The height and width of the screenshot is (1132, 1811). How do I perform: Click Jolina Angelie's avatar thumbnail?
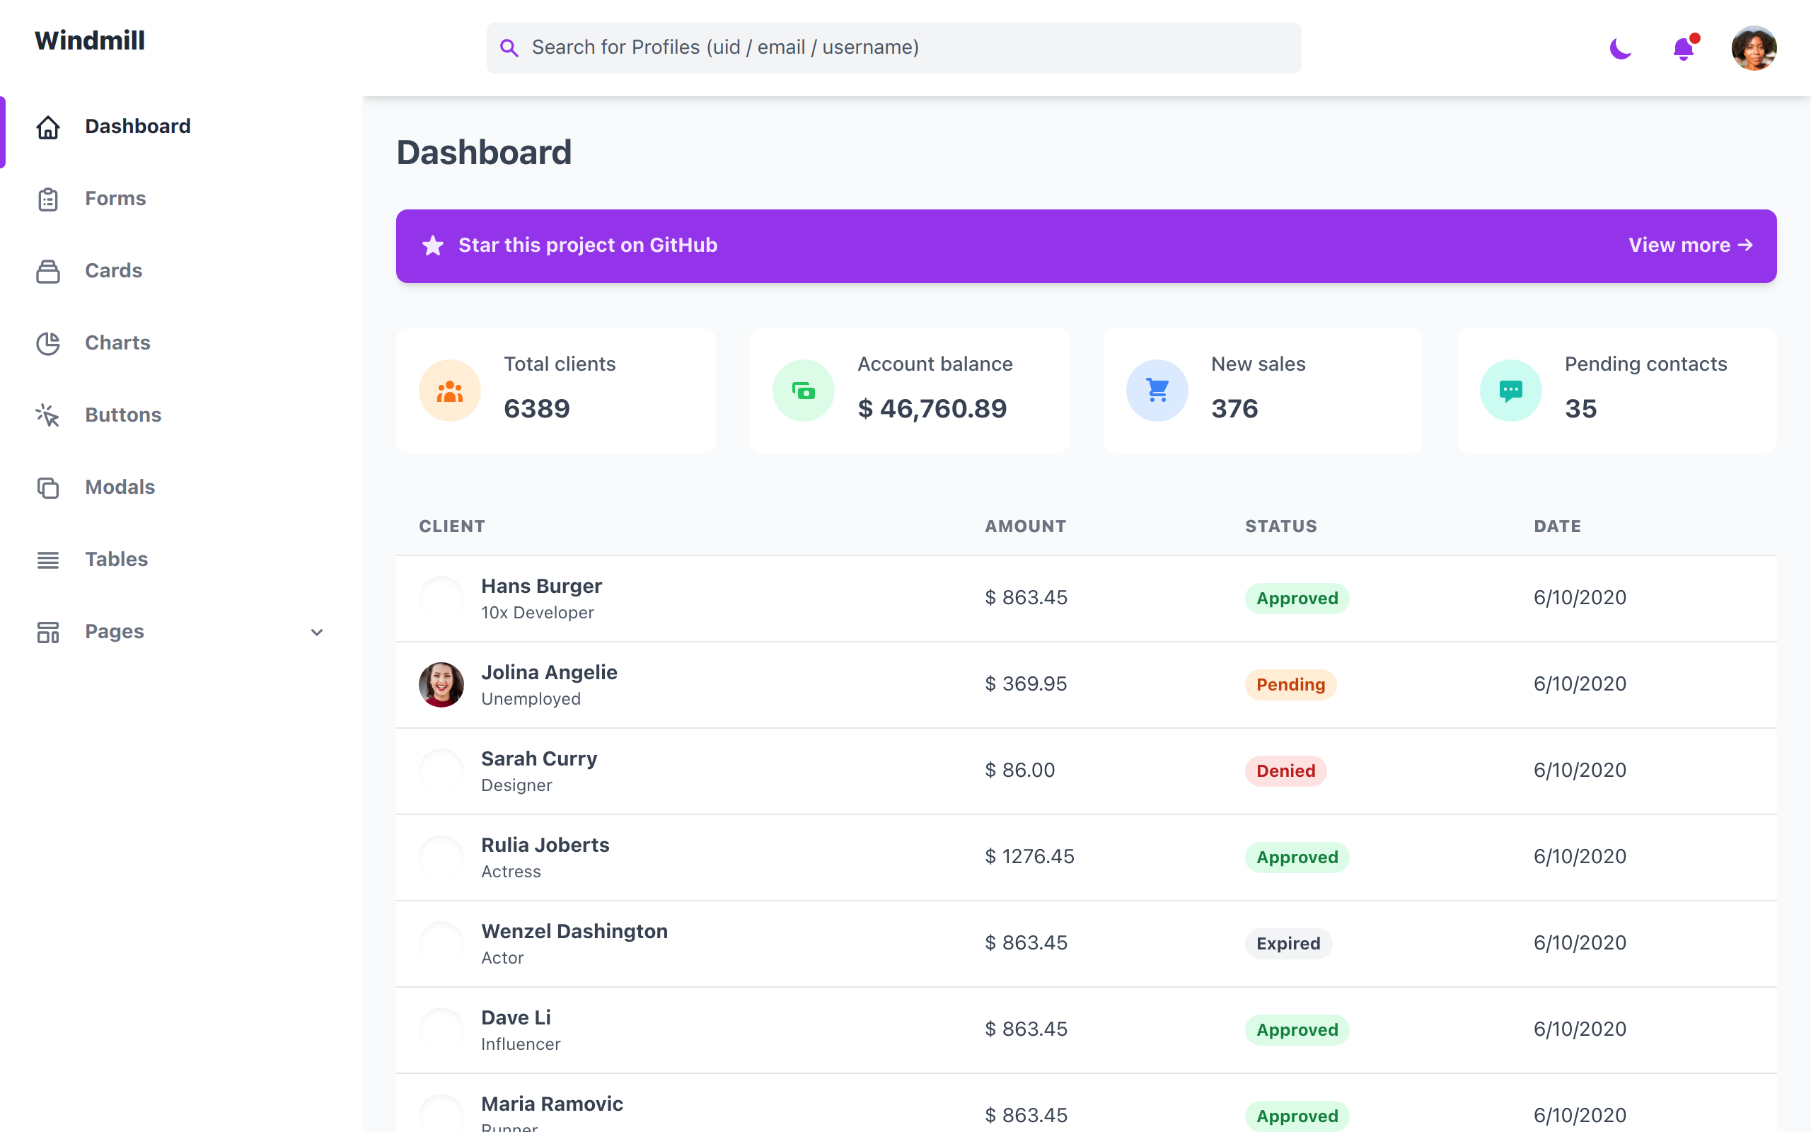pyautogui.click(x=441, y=684)
